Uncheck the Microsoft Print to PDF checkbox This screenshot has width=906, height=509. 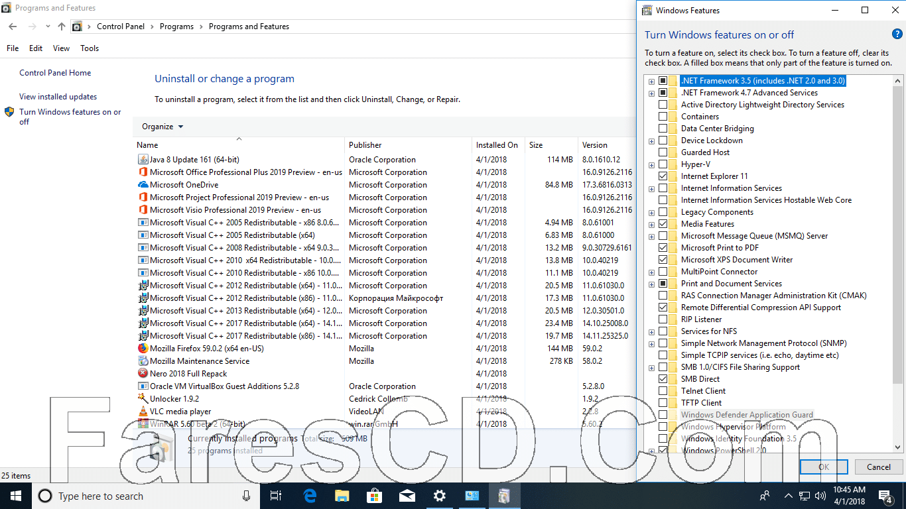pyautogui.click(x=663, y=248)
